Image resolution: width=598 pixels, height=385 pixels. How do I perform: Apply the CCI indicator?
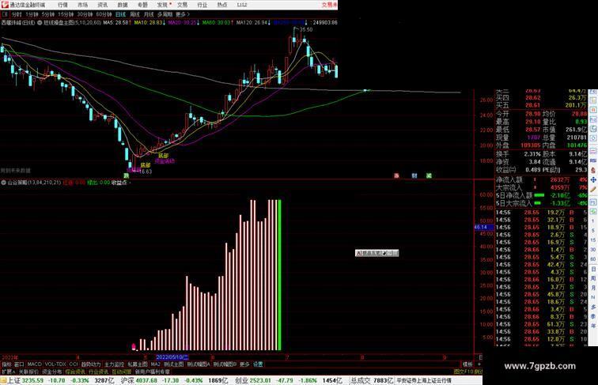point(74,364)
